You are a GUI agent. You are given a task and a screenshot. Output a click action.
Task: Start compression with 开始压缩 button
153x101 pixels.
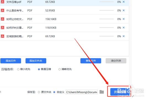120,92
